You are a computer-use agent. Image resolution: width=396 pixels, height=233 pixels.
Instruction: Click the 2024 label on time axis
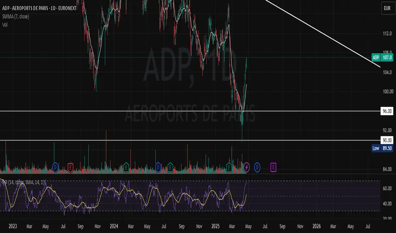(x=114, y=226)
